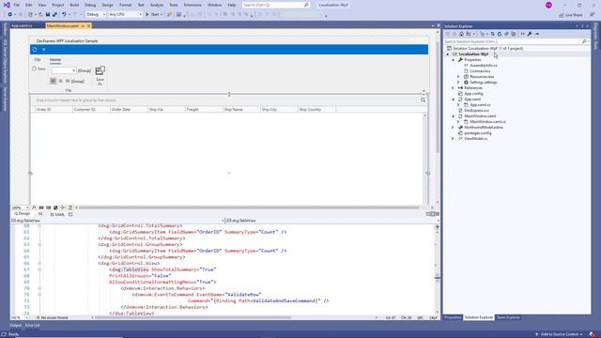Viewport: 601px width, 338px height.
Task: Open the Error List panel tab
Action: [33, 326]
